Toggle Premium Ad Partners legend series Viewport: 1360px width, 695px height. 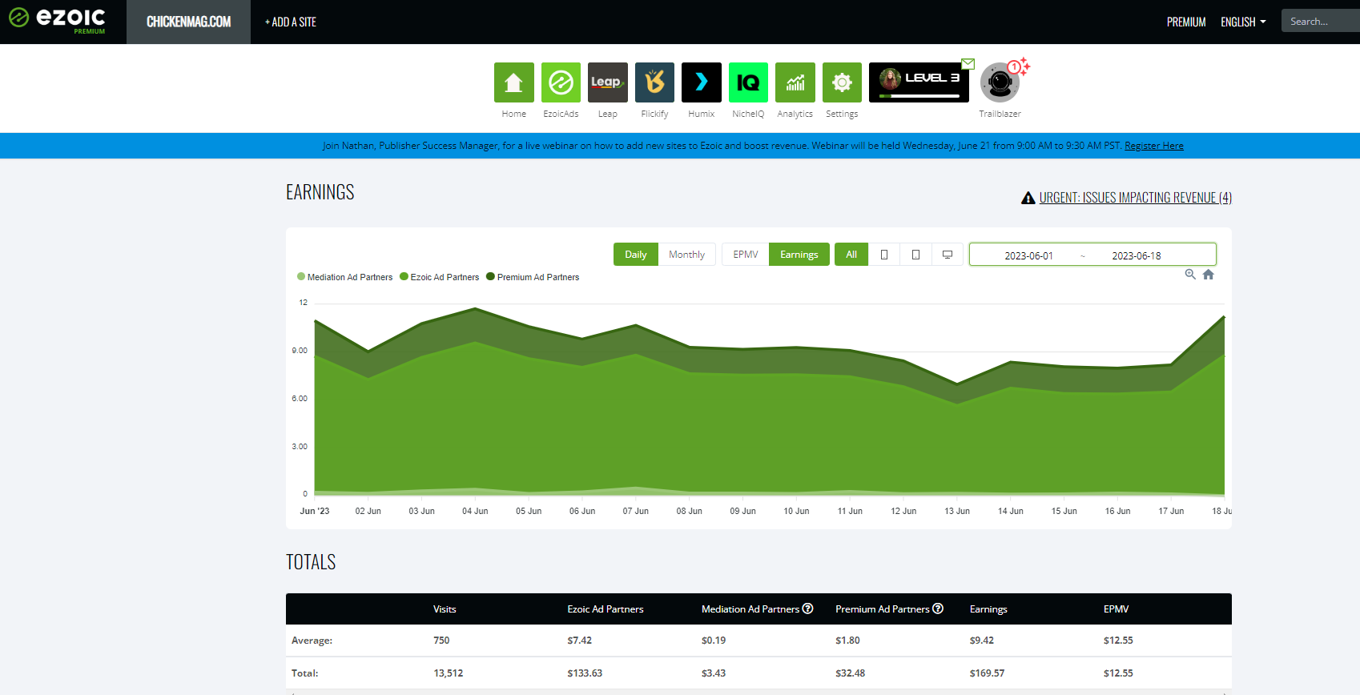(533, 277)
